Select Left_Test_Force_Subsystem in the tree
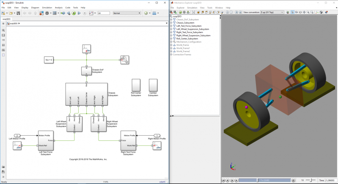The width and height of the screenshot is (338, 184). pos(189,26)
